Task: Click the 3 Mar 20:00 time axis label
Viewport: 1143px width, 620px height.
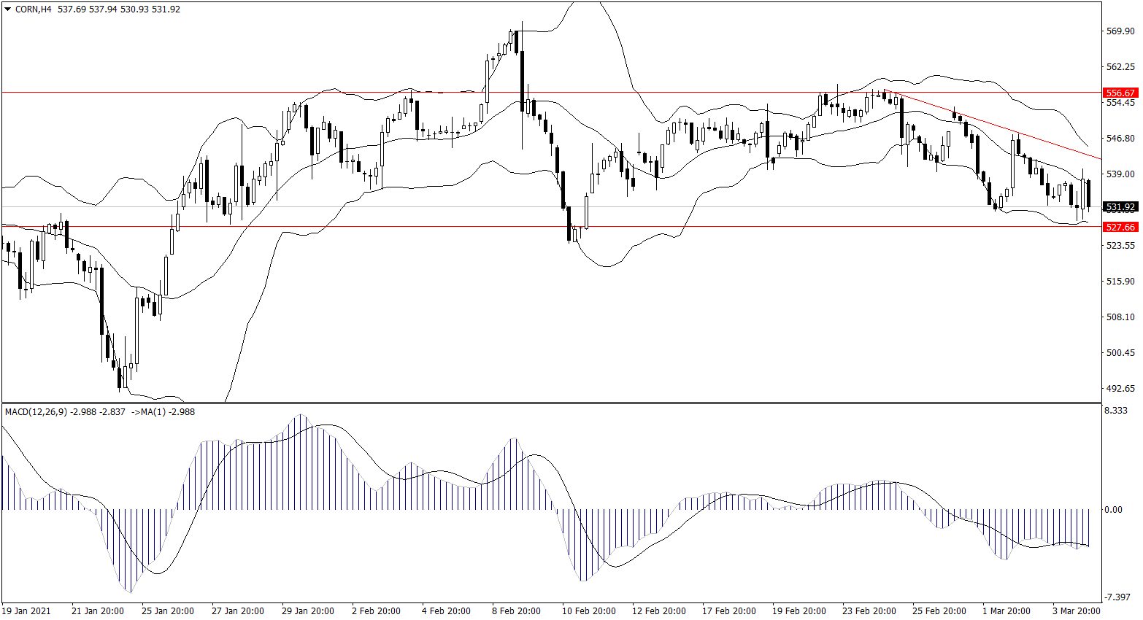Action: [1076, 611]
